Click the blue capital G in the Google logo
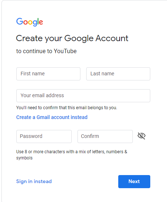167x202 pixels. tap(19, 21)
